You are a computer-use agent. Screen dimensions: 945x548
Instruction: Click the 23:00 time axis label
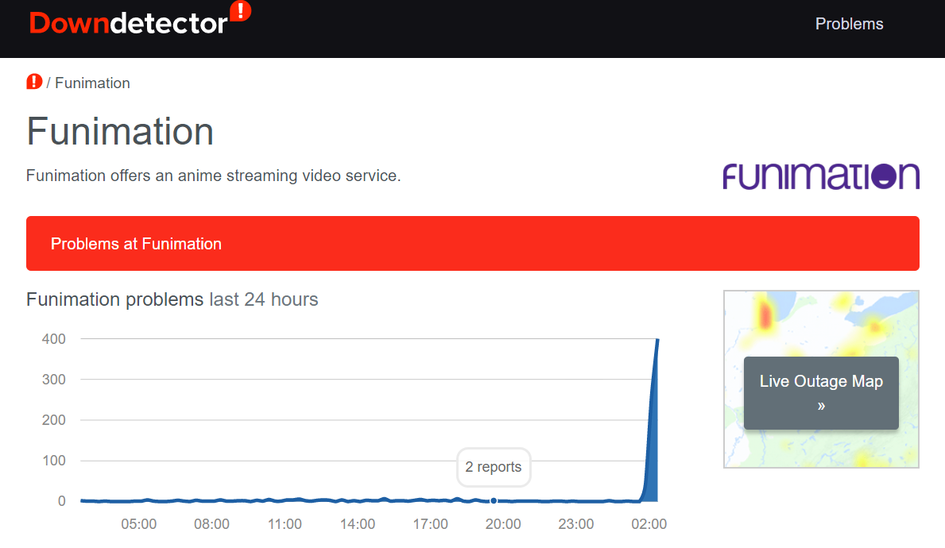[576, 524]
